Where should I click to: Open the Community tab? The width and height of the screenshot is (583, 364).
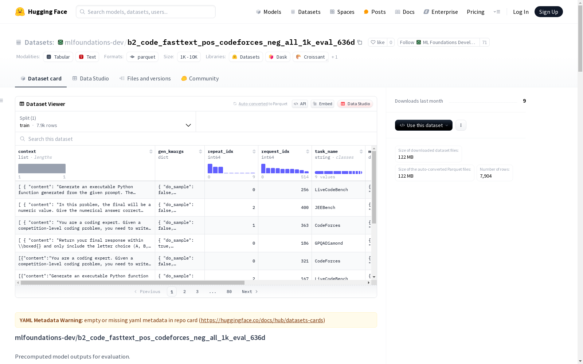pos(200,79)
